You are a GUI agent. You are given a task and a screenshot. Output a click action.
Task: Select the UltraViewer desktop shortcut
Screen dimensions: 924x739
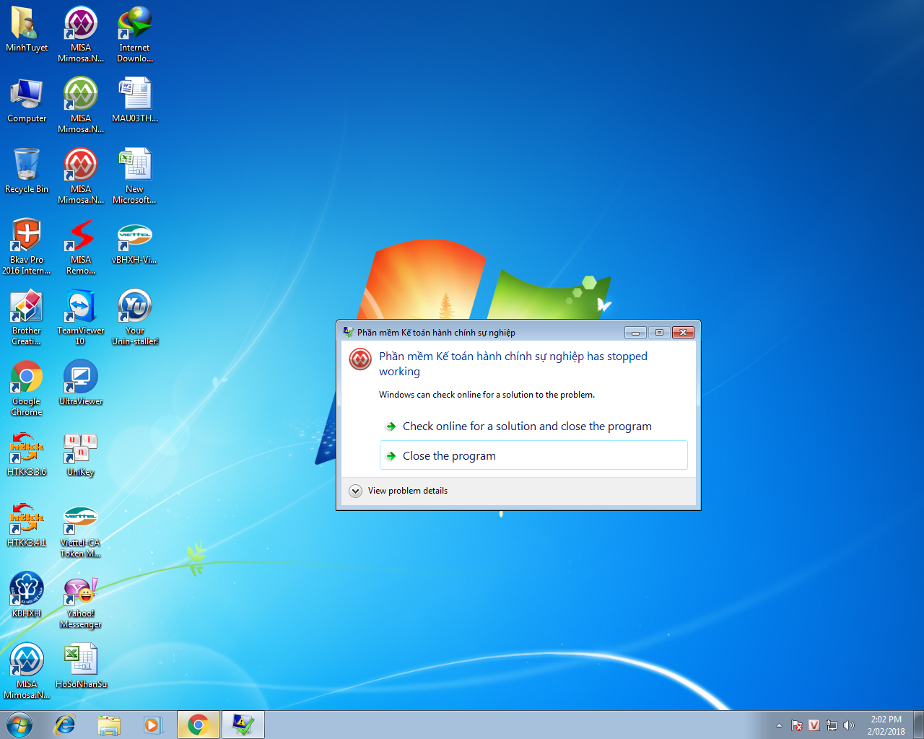[81, 382]
